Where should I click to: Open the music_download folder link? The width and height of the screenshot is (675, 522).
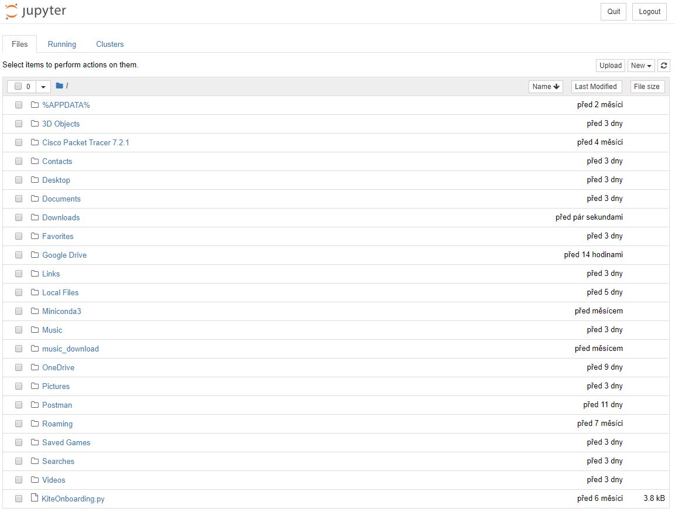click(71, 349)
